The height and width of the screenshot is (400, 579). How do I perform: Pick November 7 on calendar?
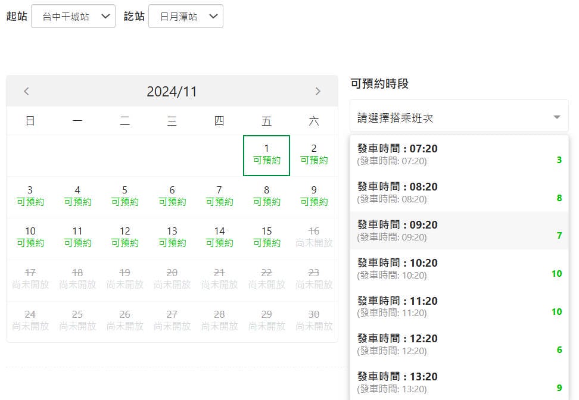(219, 196)
